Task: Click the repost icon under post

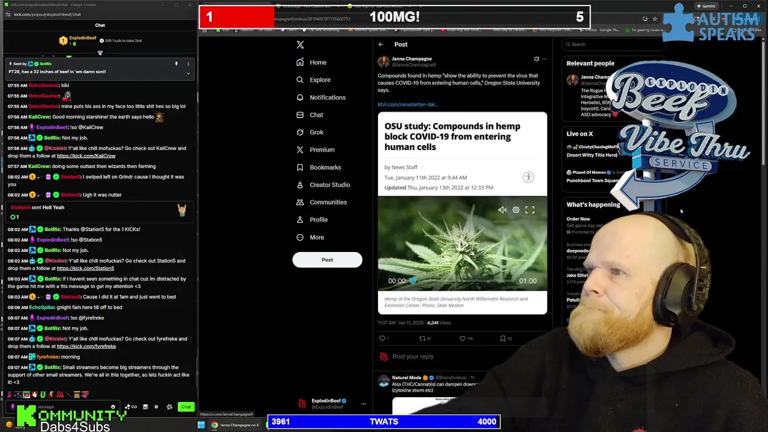Action: (422, 338)
